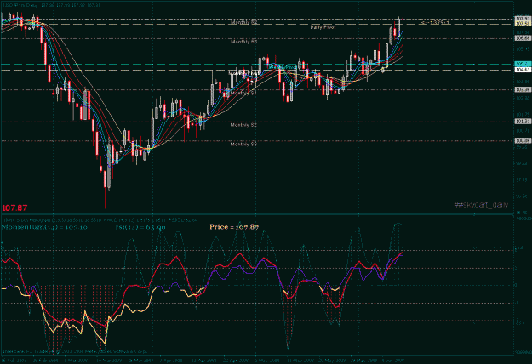532x364 pixels.
Task: Click the 'Monthly S3' support label
Action: coord(243,145)
